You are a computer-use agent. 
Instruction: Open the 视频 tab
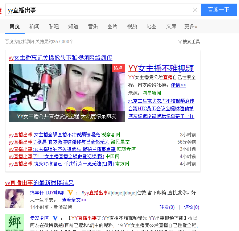tap(132, 26)
